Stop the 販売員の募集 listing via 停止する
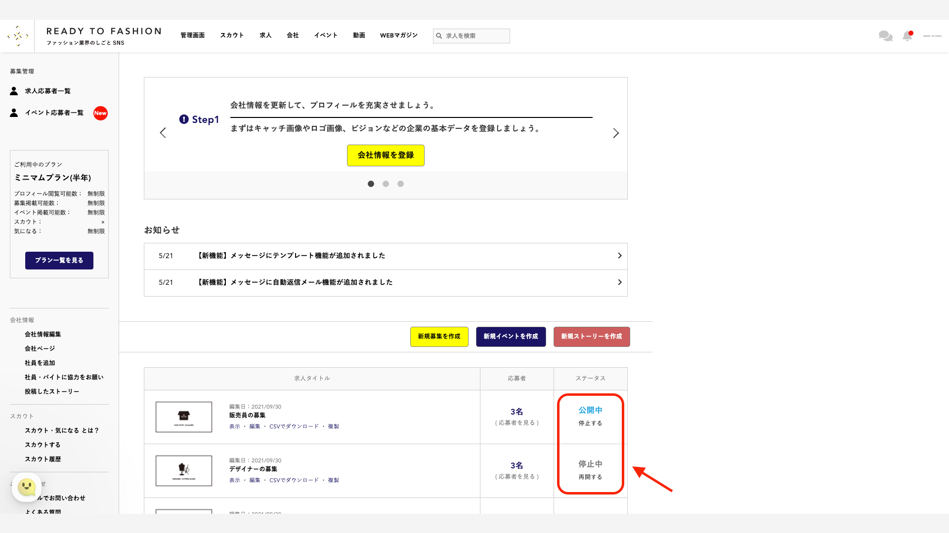 coord(590,423)
